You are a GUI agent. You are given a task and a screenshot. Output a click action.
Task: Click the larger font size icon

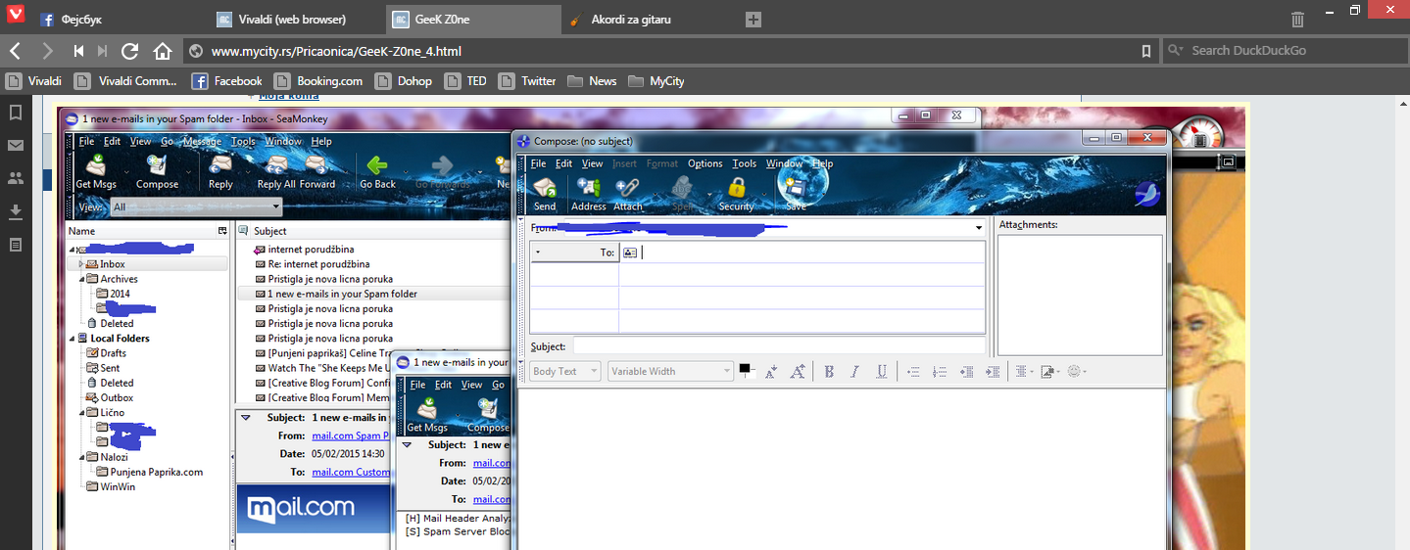click(x=798, y=371)
